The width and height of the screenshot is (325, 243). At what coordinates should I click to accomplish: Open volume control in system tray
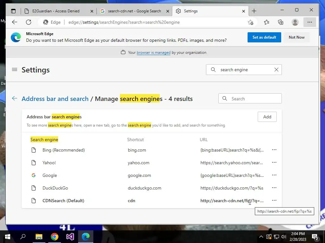point(284,237)
